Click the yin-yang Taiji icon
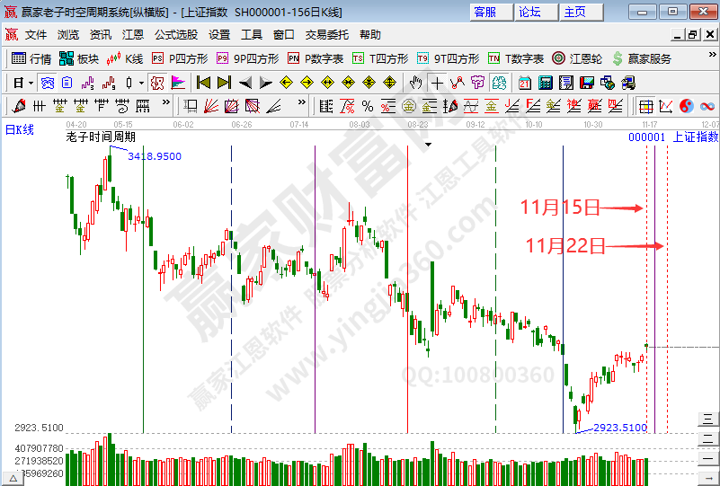 tap(685, 106)
